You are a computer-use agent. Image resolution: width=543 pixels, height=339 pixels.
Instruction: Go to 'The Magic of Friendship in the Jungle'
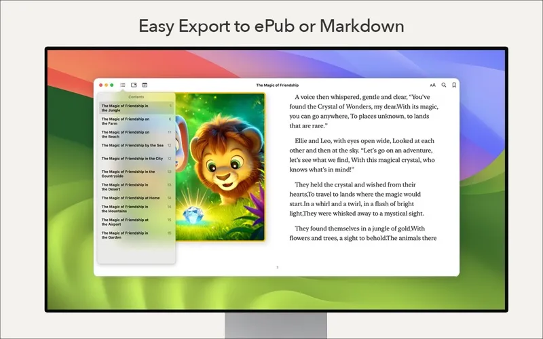pos(136,108)
